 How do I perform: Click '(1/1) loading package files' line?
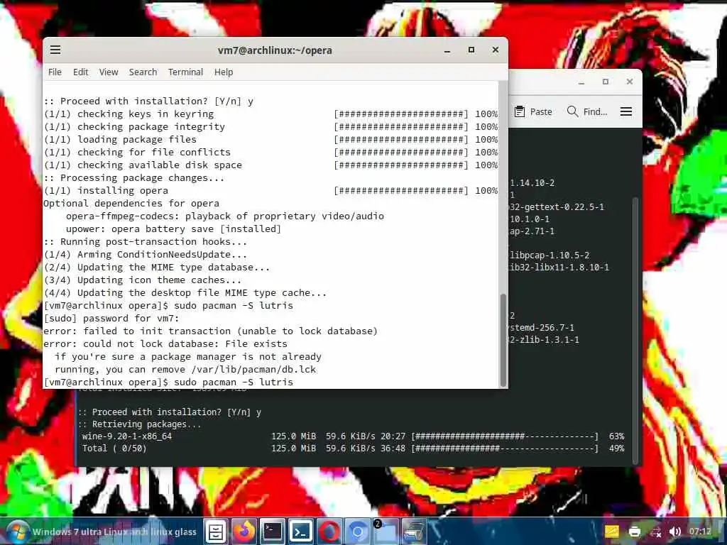click(x=270, y=140)
